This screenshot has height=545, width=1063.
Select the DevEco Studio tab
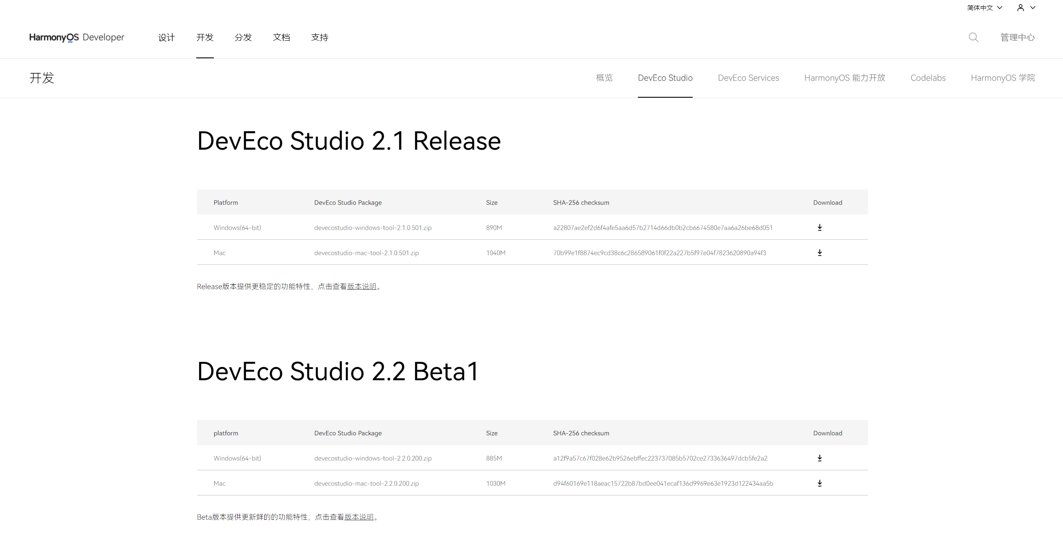[x=665, y=78]
